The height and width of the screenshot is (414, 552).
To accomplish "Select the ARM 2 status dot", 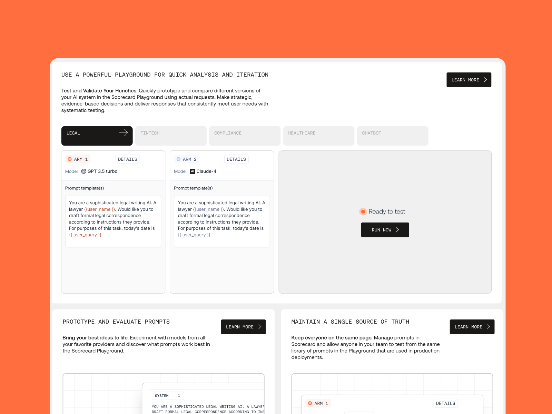I will 179,159.
